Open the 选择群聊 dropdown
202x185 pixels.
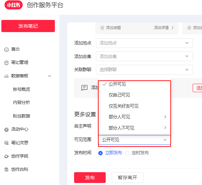pyautogui.click(x=144, y=70)
